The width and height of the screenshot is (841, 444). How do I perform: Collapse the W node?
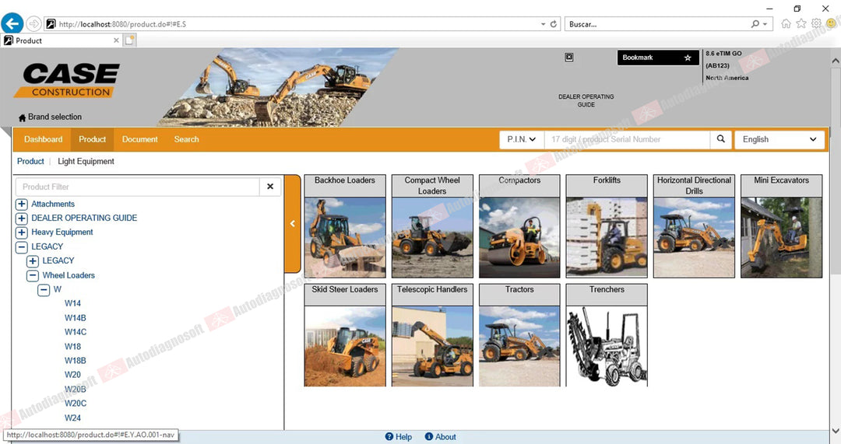click(x=44, y=290)
